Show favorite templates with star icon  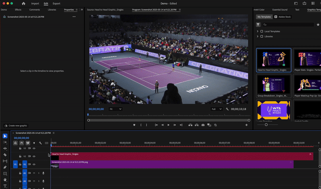318,25
